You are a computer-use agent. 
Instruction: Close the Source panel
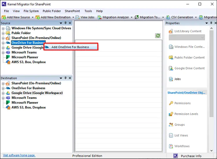point(70,23)
